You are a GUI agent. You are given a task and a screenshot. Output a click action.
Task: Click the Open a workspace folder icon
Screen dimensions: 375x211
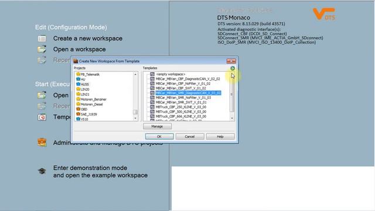(x=42, y=49)
